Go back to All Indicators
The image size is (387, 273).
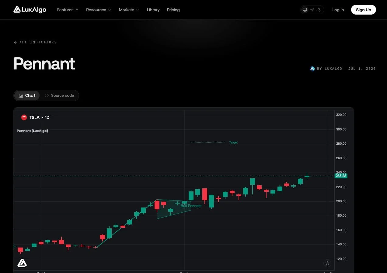35,42
